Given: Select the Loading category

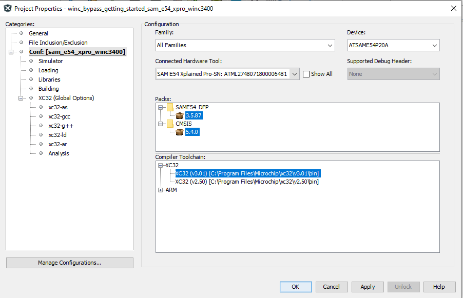Looking at the screenshot, I should coord(48,70).
